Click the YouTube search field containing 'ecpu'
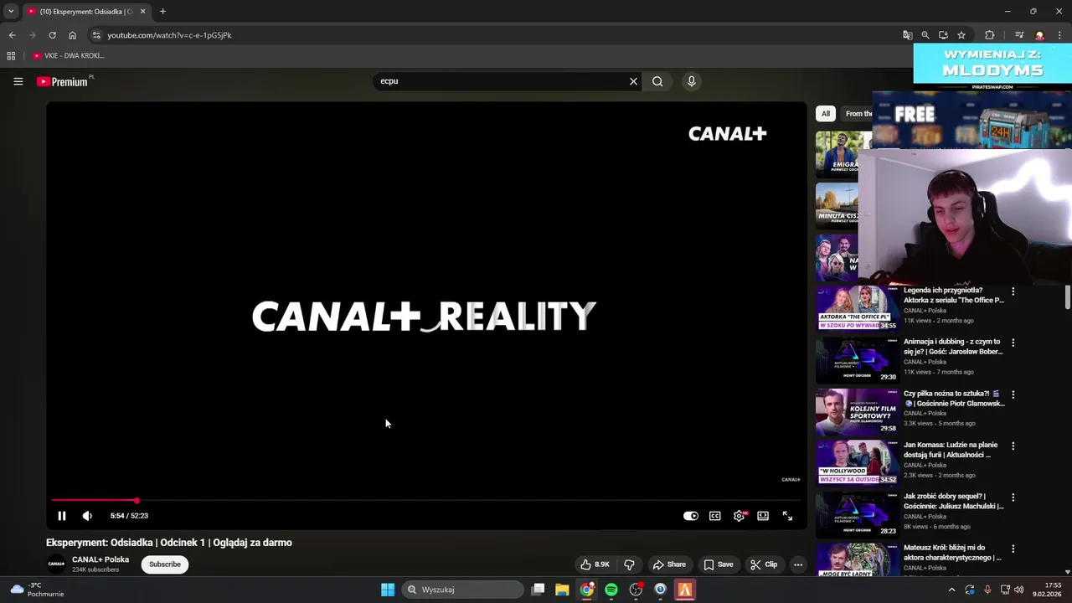The width and height of the screenshot is (1072, 603). tap(502, 81)
